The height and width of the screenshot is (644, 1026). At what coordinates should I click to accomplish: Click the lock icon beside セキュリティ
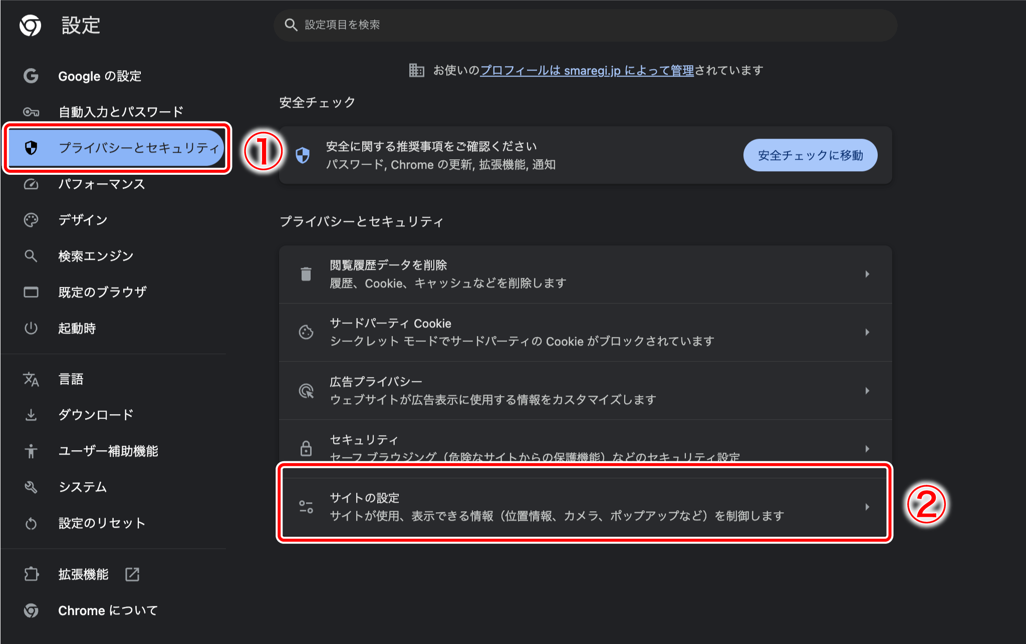[x=306, y=448]
